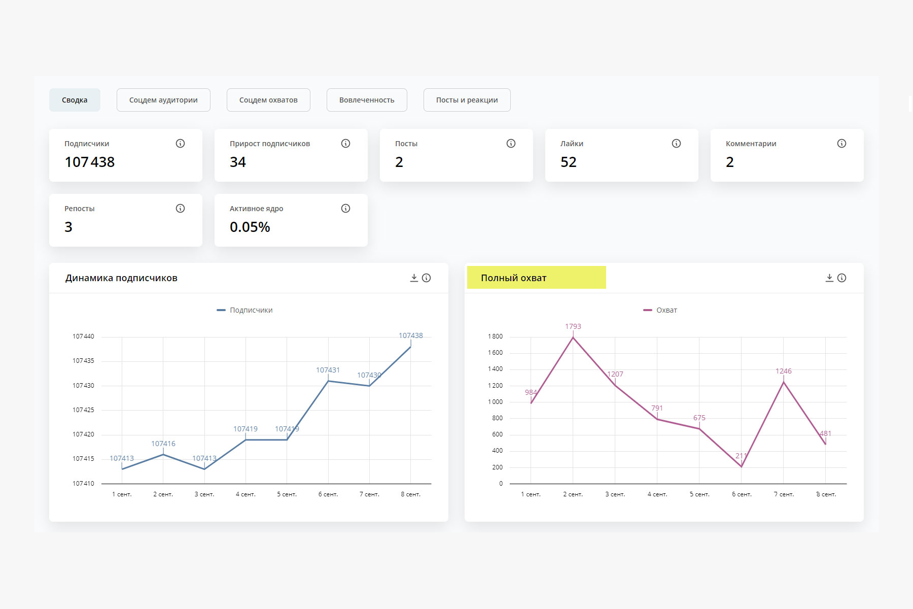Click 8 сент. label on subscribers chart
The width and height of the screenshot is (913, 609).
pyautogui.click(x=411, y=494)
